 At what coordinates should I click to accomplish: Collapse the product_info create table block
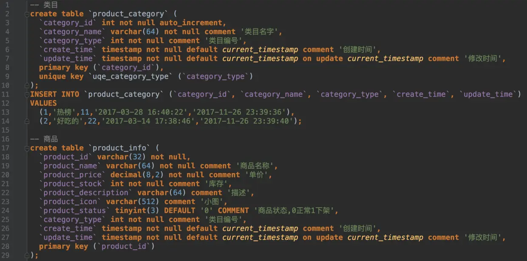27,148
